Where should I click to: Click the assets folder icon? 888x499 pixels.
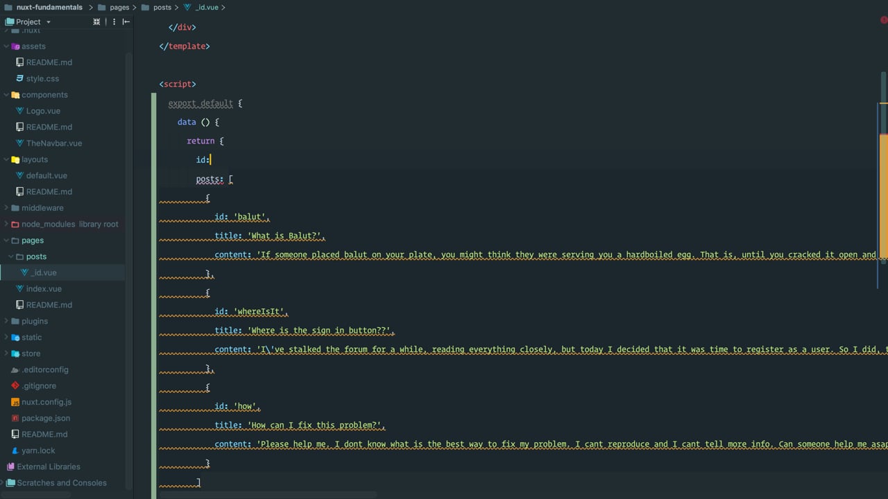[x=15, y=46]
